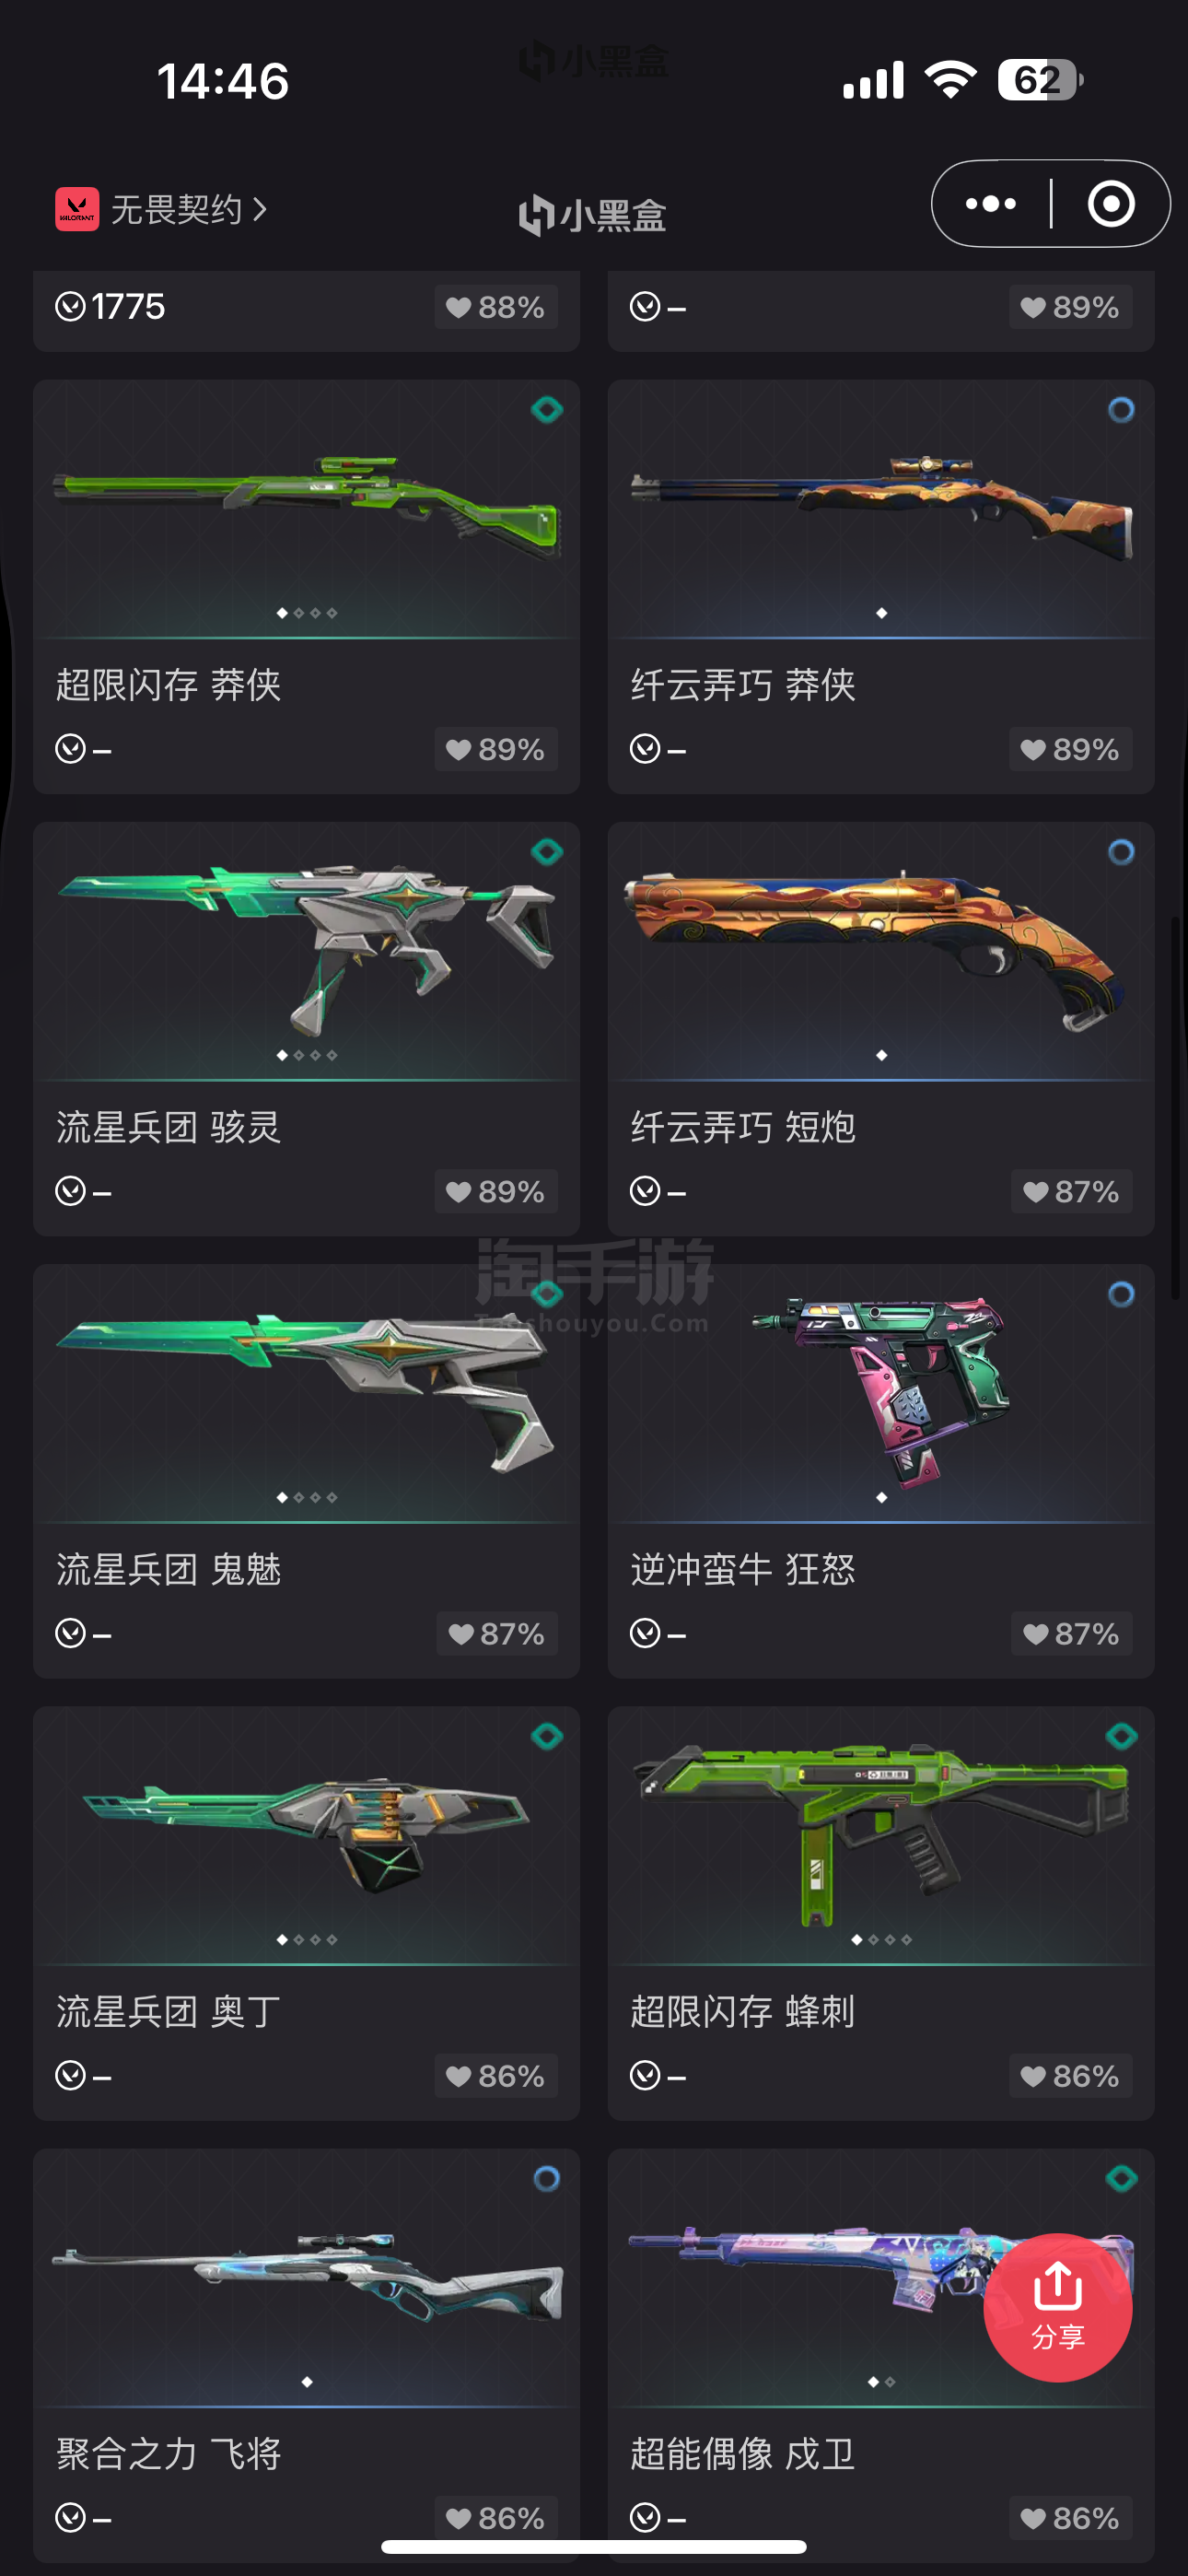Select second variant dot on 流星兵团 鬼魅
This screenshot has height=2576, width=1188.
click(299, 1497)
